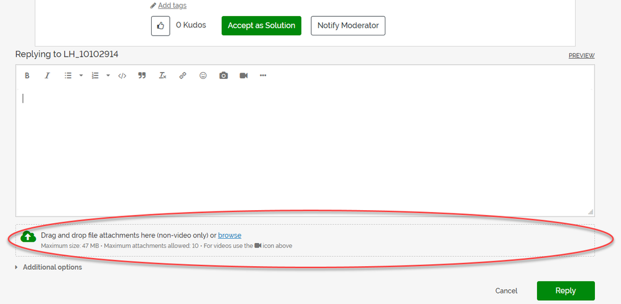The width and height of the screenshot is (621, 304).
Task: Insert a photo with camera icon
Action: click(224, 76)
